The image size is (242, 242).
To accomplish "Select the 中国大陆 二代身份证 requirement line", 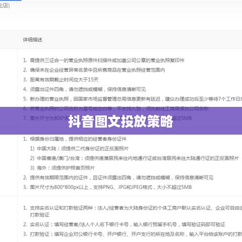I will point(79,149).
